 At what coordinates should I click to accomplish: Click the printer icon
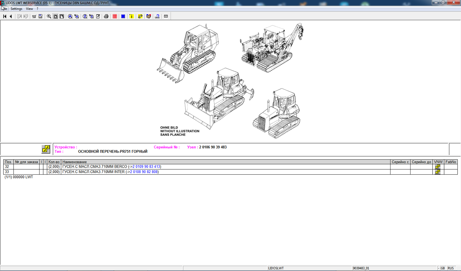point(106,16)
